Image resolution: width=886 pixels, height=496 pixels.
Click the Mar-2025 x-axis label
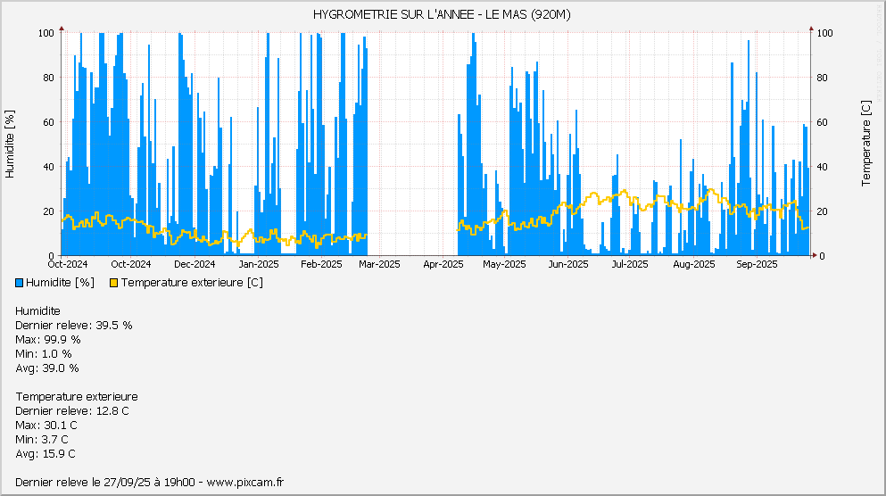pos(379,264)
